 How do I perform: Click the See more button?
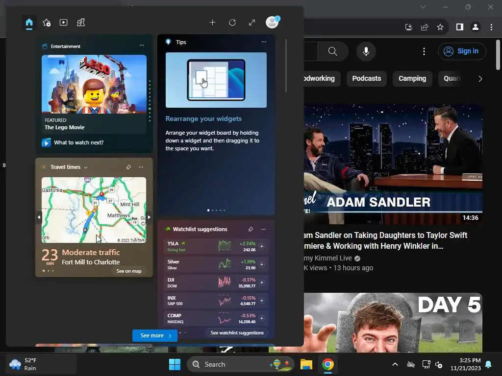[x=155, y=335]
